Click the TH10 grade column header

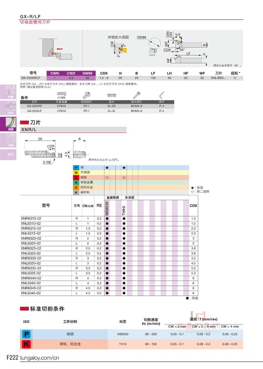click(124, 211)
